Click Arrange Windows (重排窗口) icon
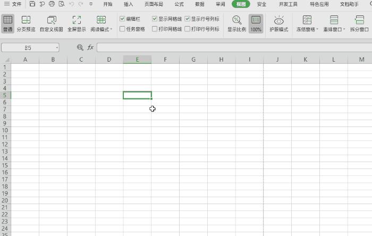This screenshot has height=236, width=372. point(334,20)
